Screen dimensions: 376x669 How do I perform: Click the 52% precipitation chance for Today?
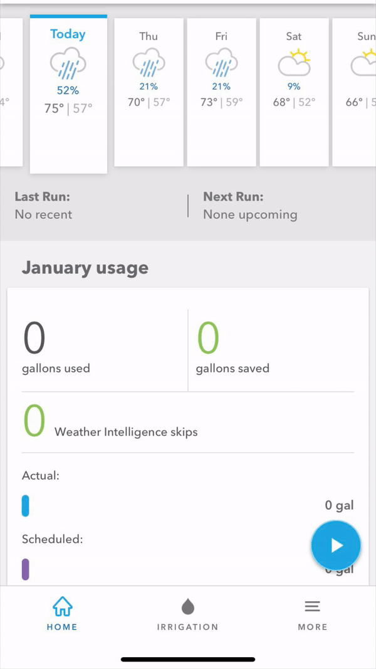68,90
